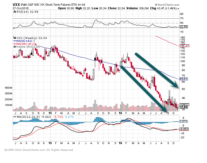Image resolution: width=207 pixels, height=163 pixels.
Task: Click the VXX (Weekly) 32.04 legend label
Action: [x=32, y=38]
